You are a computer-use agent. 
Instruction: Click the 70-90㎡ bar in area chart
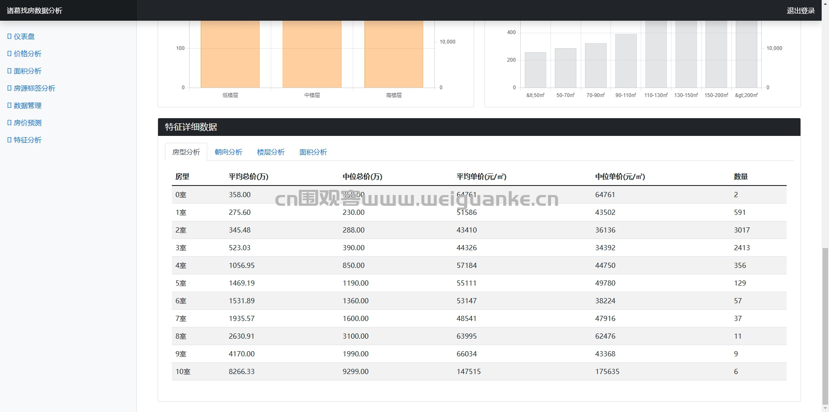click(x=596, y=66)
